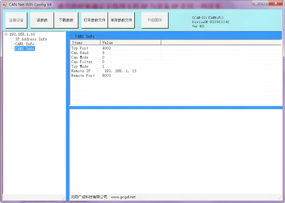Click the app icon in title bar

point(5,4)
